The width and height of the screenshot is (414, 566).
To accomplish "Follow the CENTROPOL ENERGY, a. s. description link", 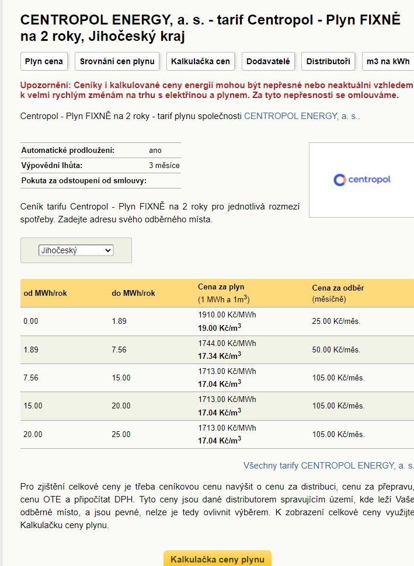I will pos(301,116).
